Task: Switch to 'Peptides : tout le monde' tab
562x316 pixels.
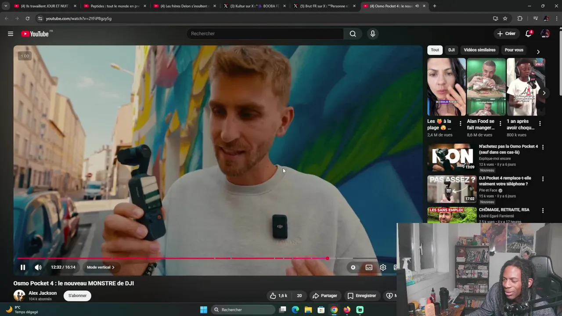Action: [115, 6]
